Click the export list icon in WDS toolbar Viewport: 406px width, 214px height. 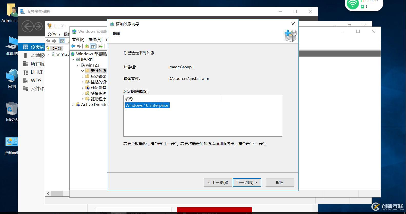(x=100, y=46)
